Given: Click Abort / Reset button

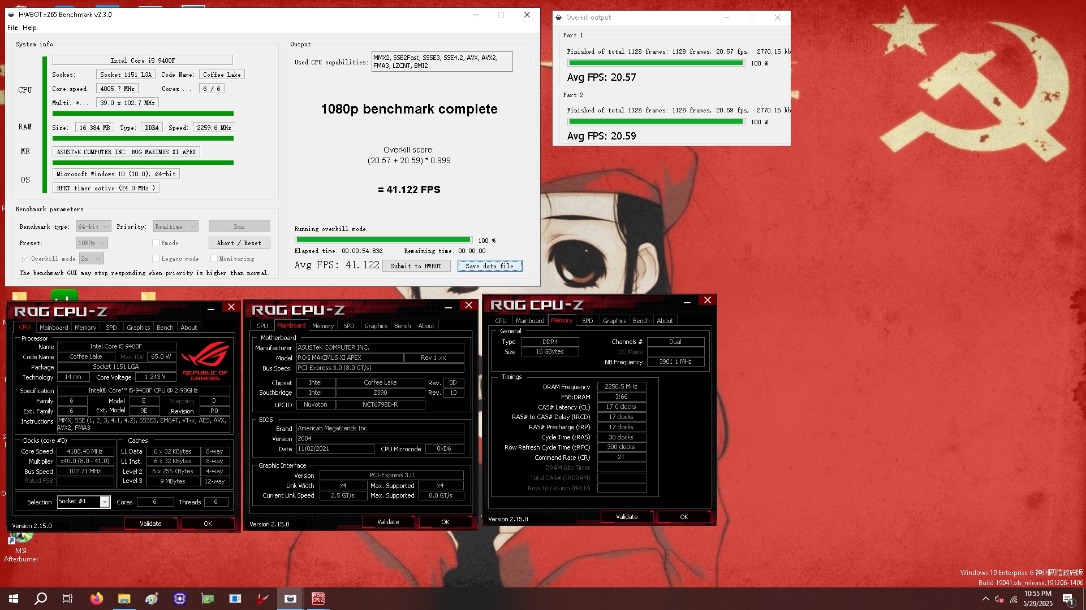Looking at the screenshot, I should pyautogui.click(x=239, y=243).
